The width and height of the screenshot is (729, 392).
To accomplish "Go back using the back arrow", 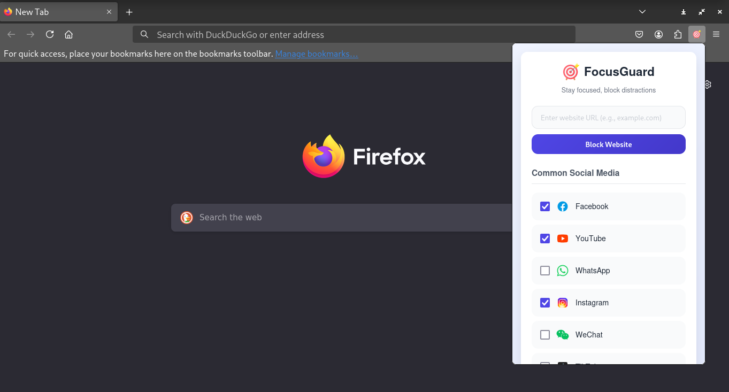I will [11, 34].
